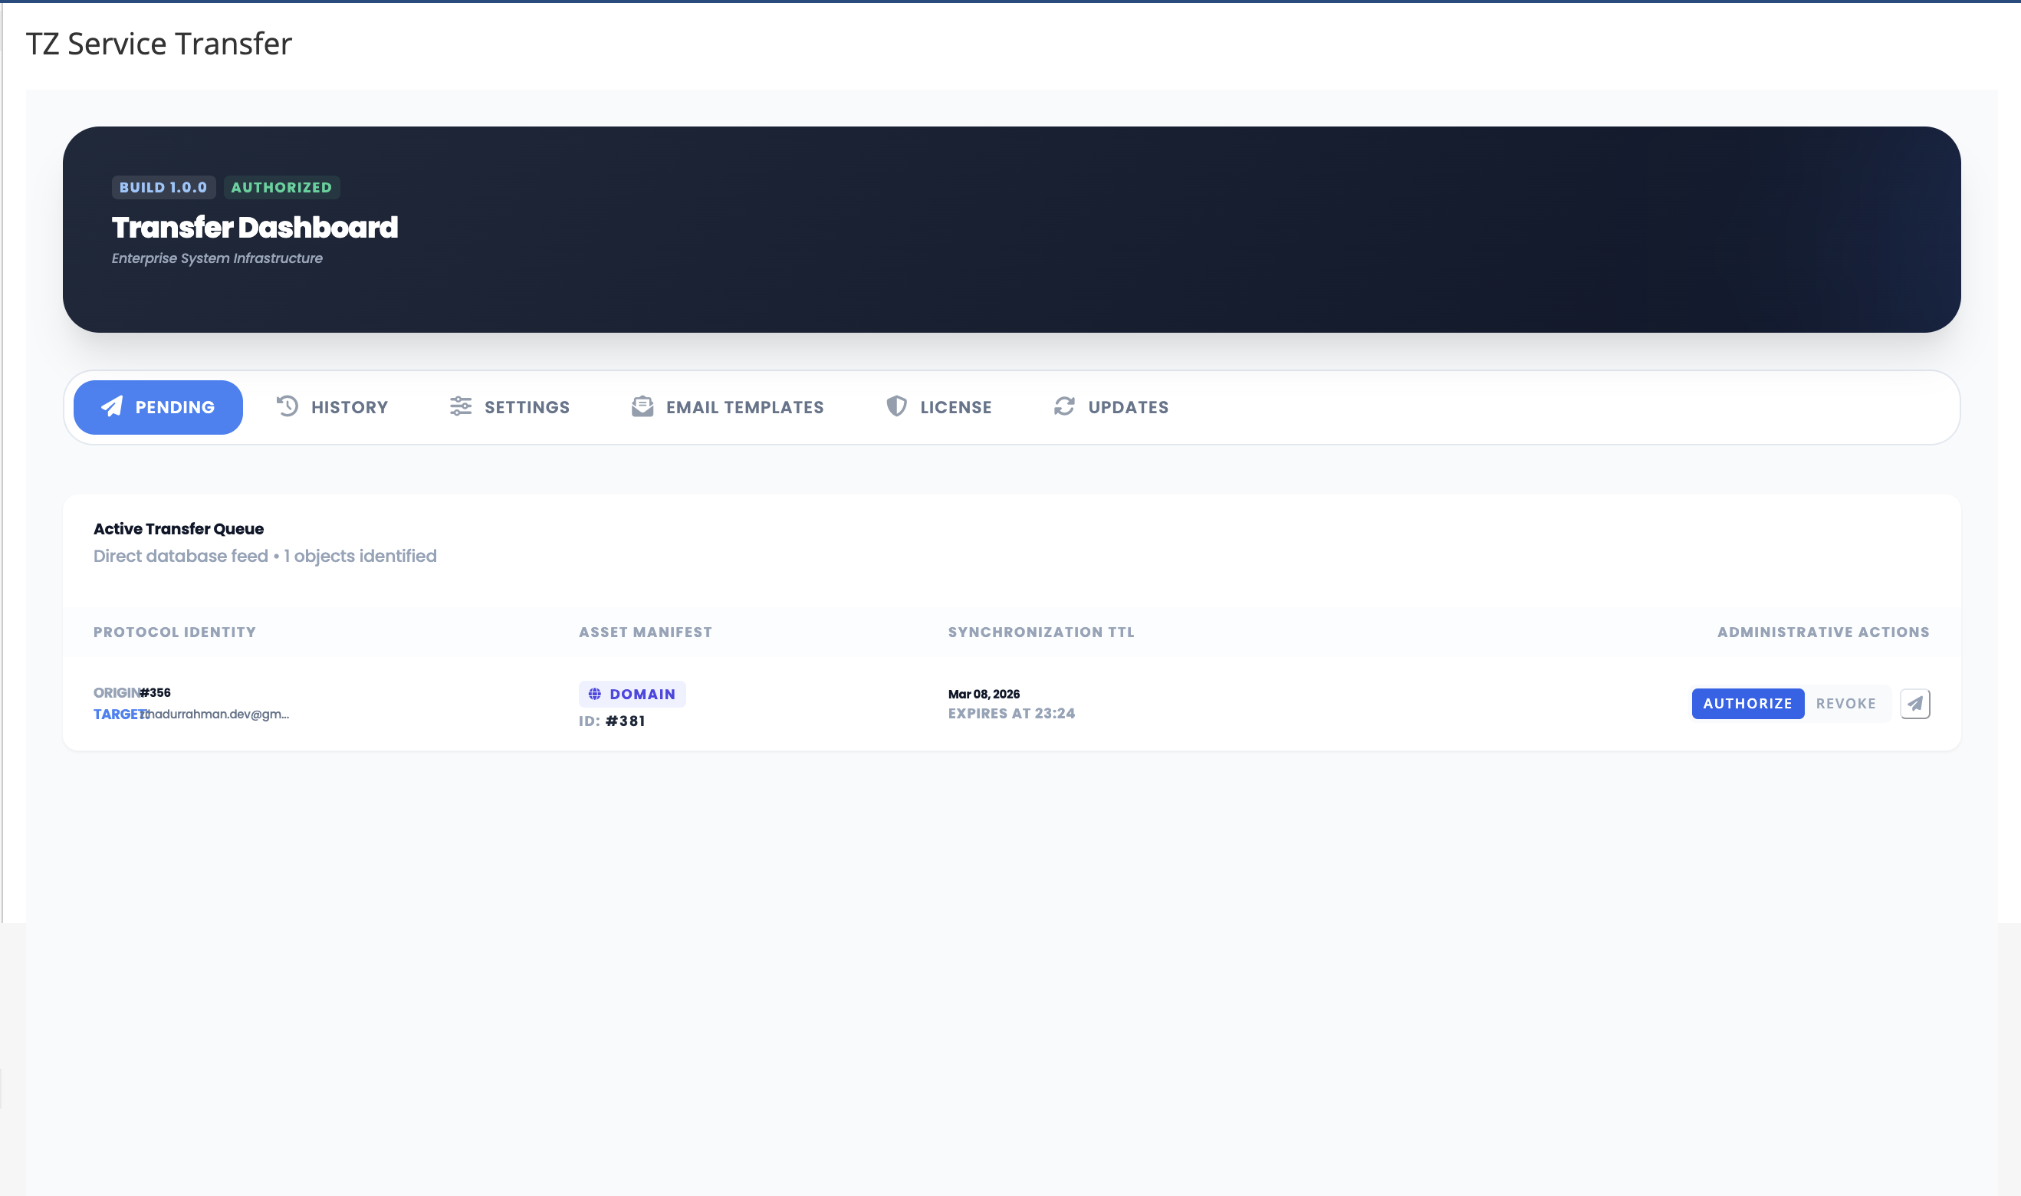Click the sliders icon next to Settings

tap(461, 407)
